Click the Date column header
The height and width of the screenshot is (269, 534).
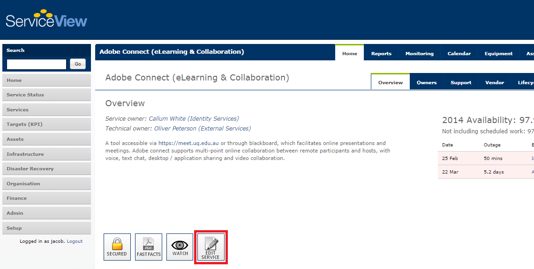pyautogui.click(x=447, y=145)
